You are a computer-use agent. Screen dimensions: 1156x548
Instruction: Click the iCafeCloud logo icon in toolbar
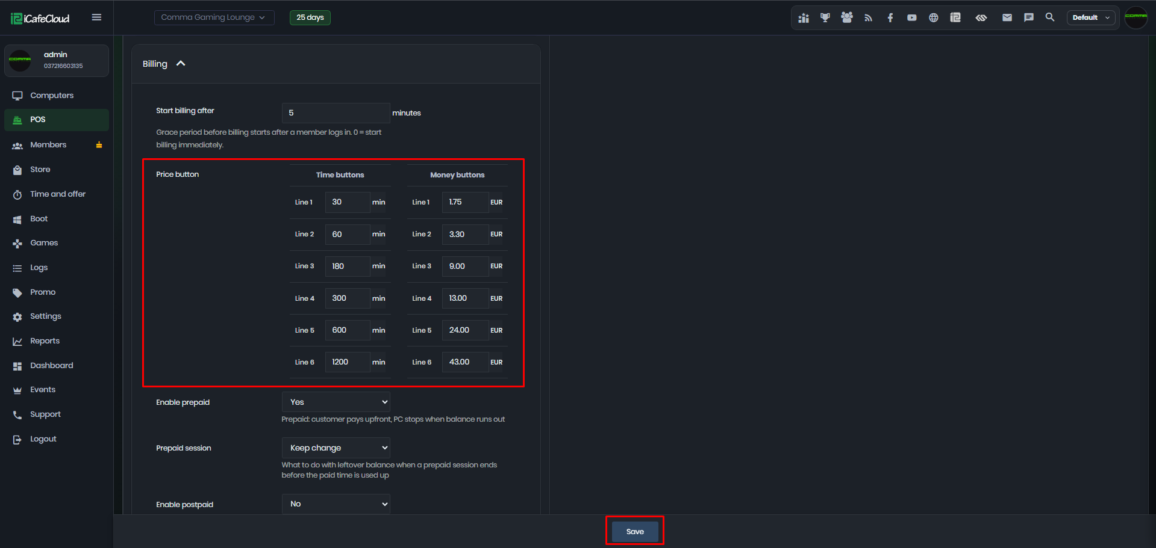(955, 17)
